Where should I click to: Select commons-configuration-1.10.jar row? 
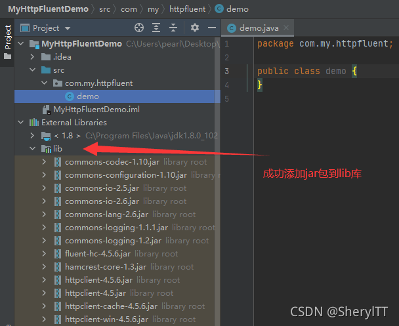117,175
